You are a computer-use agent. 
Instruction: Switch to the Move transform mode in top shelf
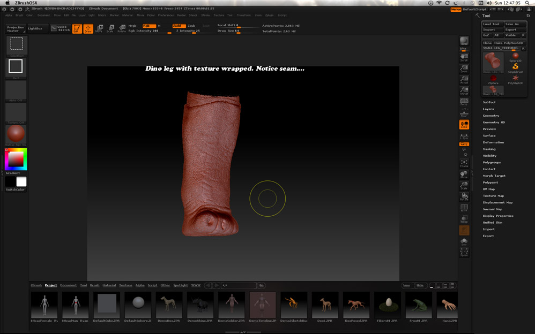coord(100,28)
